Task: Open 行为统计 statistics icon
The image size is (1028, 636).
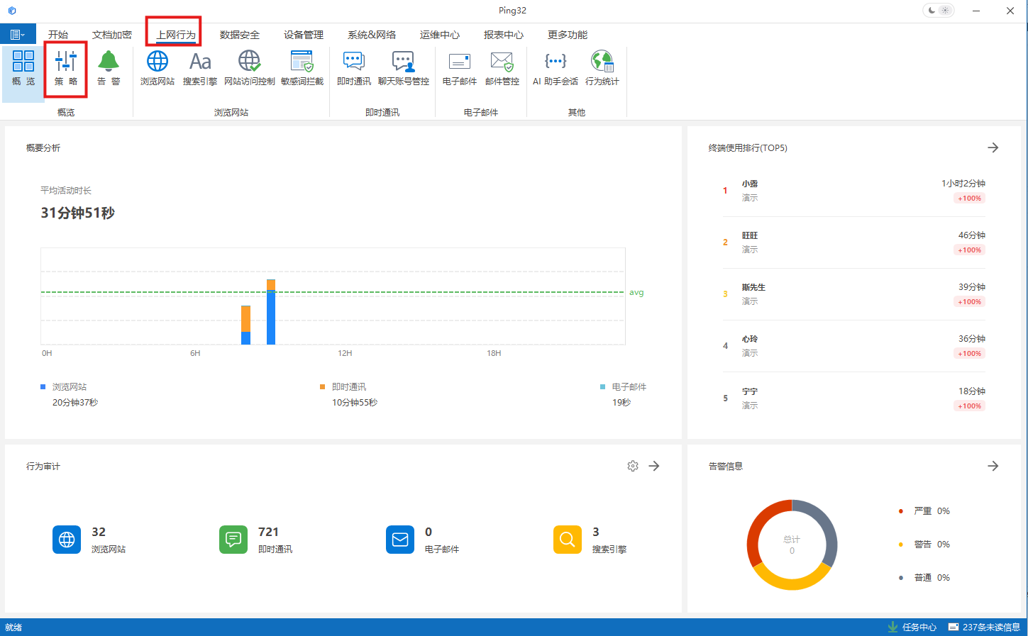Action: [x=602, y=68]
